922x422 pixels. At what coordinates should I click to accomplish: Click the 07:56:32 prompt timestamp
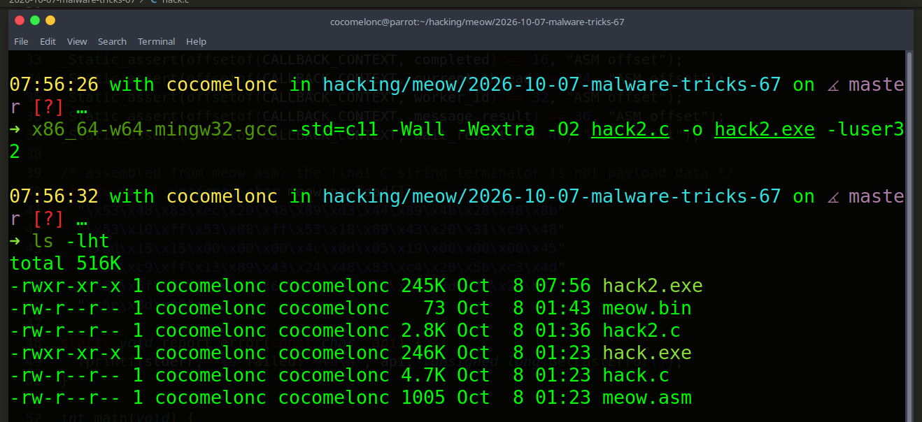(x=54, y=196)
